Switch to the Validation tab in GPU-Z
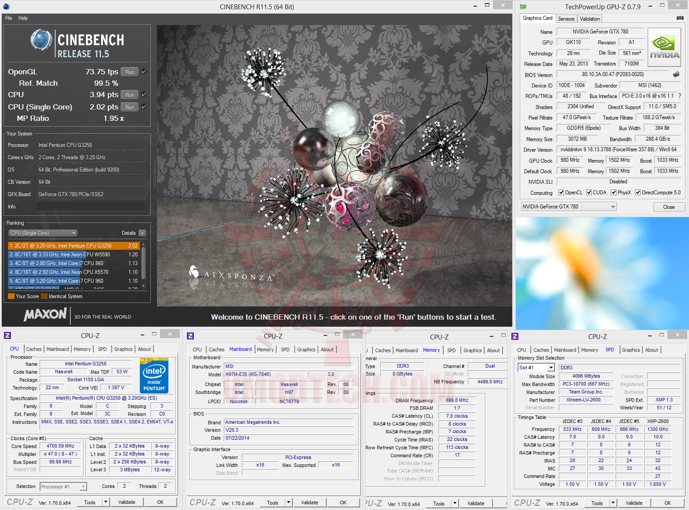 [x=590, y=19]
